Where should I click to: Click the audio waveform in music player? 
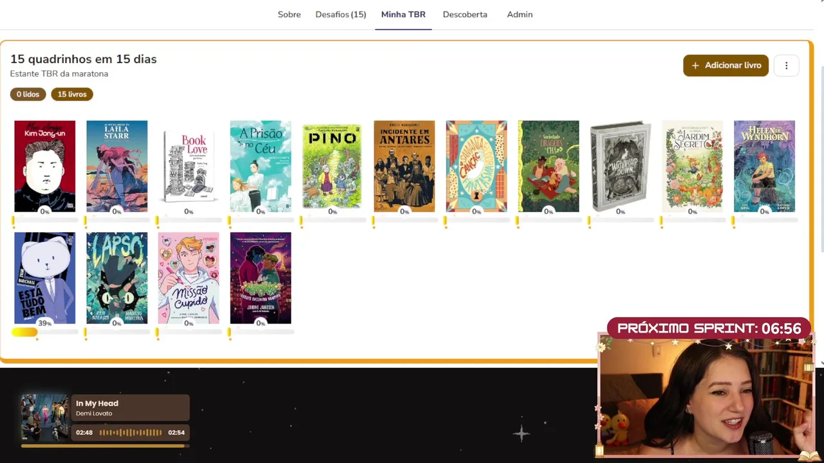click(x=131, y=432)
